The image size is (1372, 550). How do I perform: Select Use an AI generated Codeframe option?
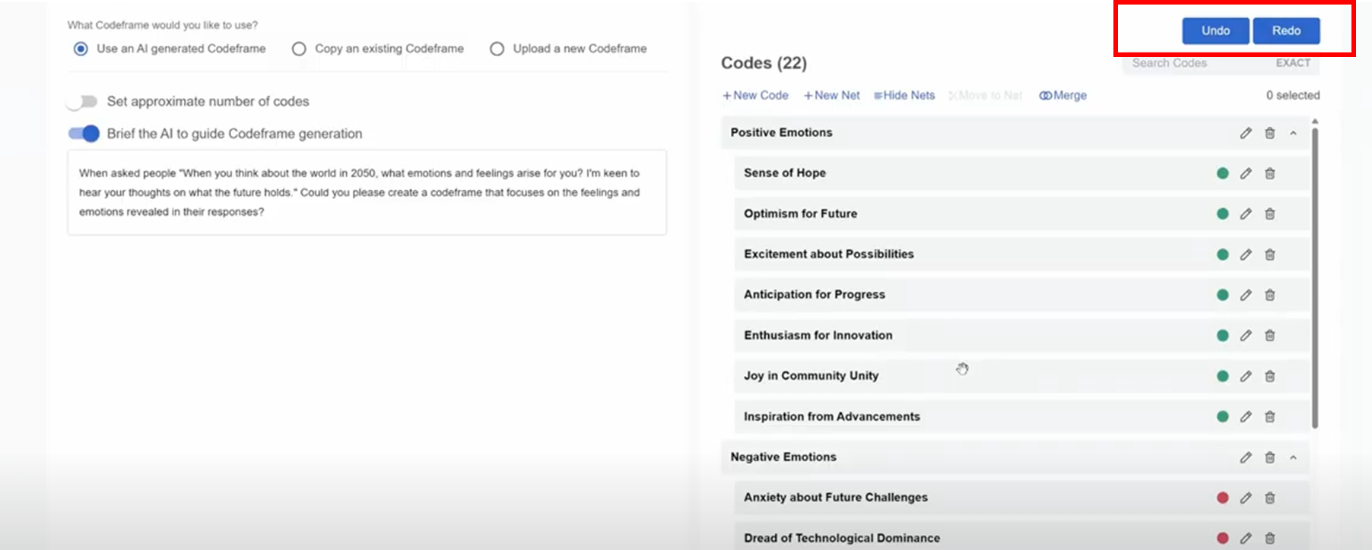[x=81, y=49]
